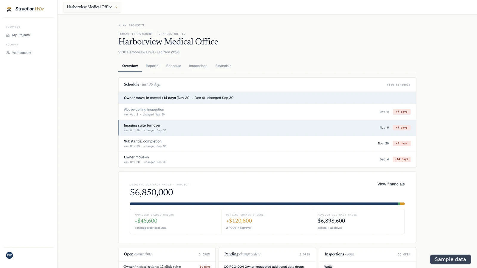Click the Inspections open card header

pos(368,254)
